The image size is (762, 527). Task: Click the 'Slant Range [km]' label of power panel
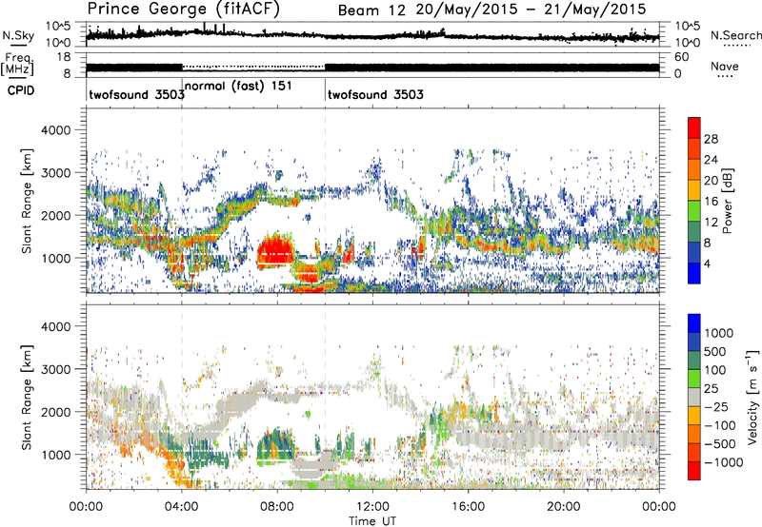(x=27, y=201)
